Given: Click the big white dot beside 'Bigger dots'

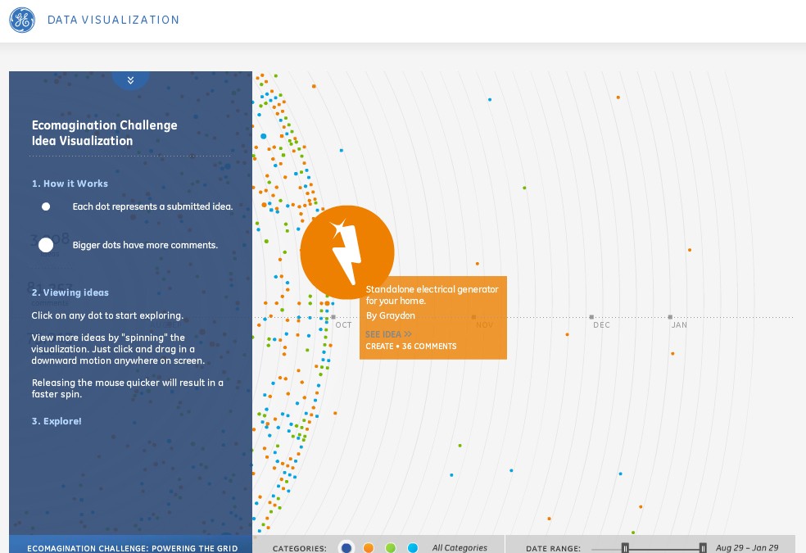Looking at the screenshot, I should 46,245.
